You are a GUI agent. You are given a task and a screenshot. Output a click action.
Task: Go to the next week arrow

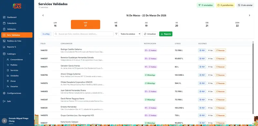pyautogui.click(x=249, y=15)
